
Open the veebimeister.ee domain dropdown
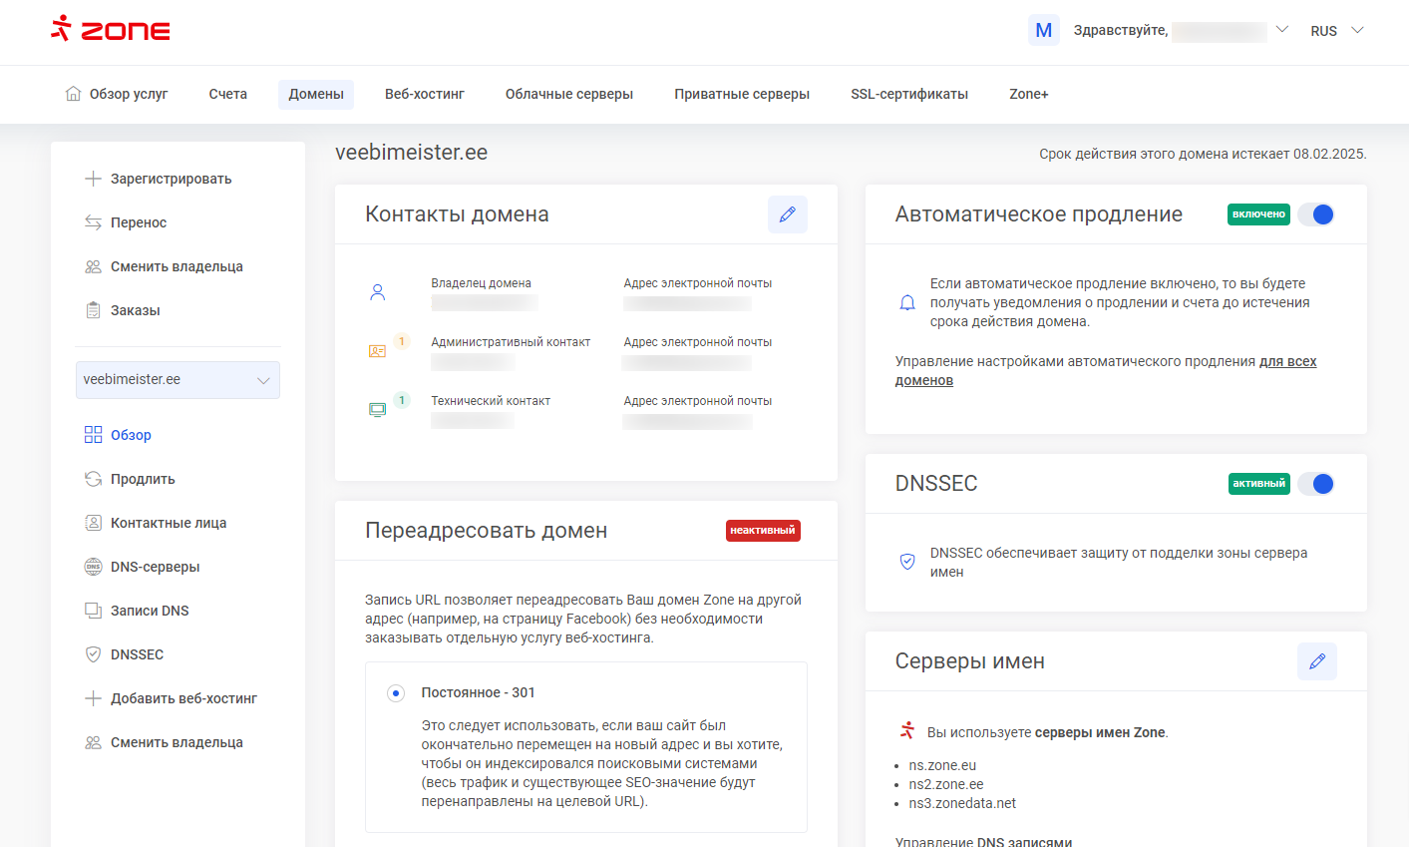click(177, 380)
